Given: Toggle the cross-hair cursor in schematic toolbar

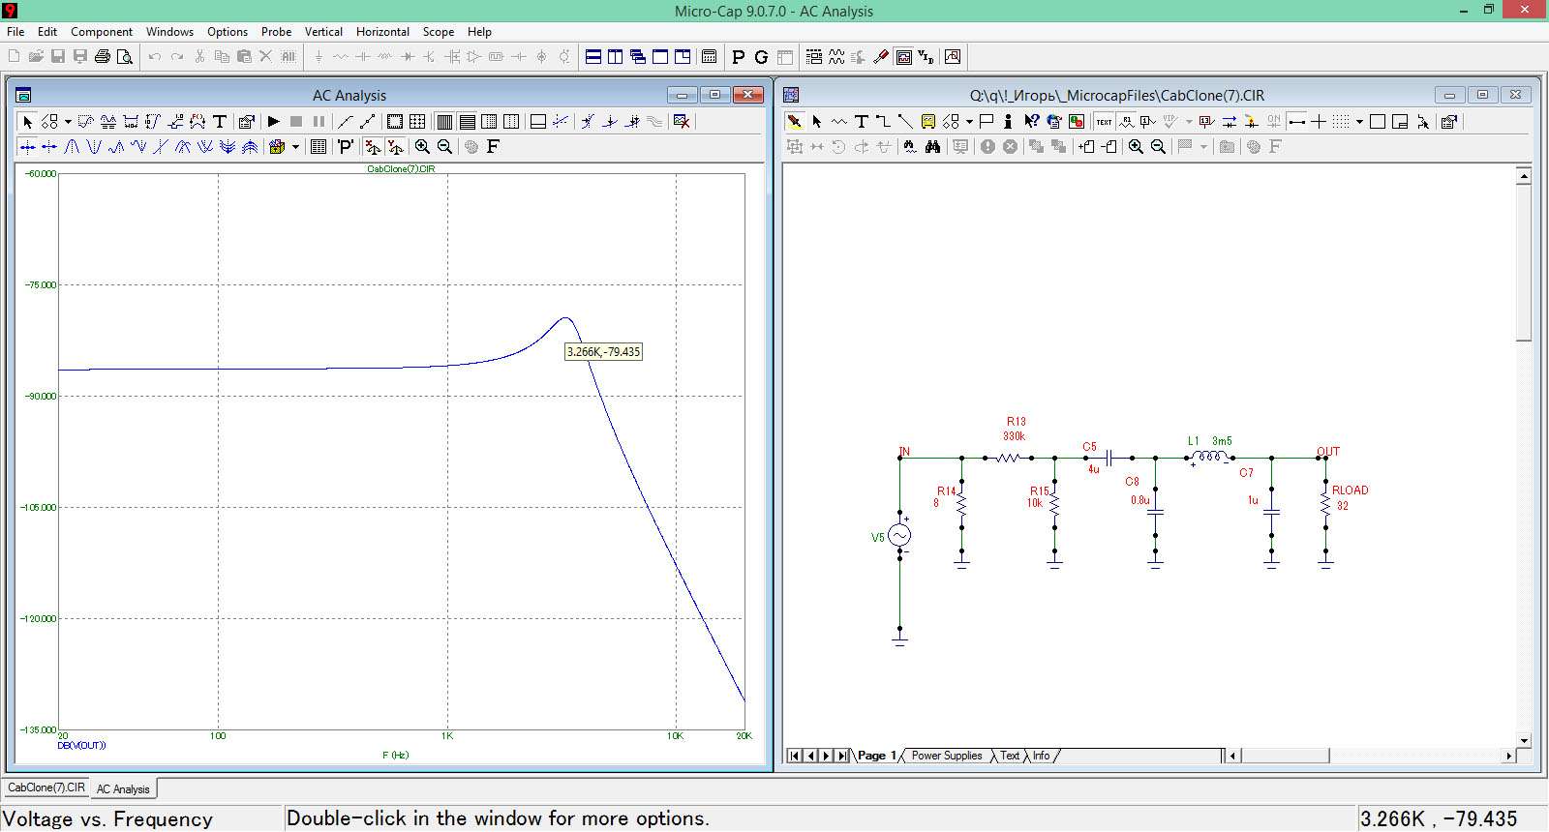Looking at the screenshot, I should click(x=1319, y=122).
